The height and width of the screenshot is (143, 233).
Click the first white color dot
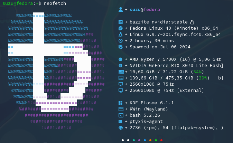[x=123, y=140]
